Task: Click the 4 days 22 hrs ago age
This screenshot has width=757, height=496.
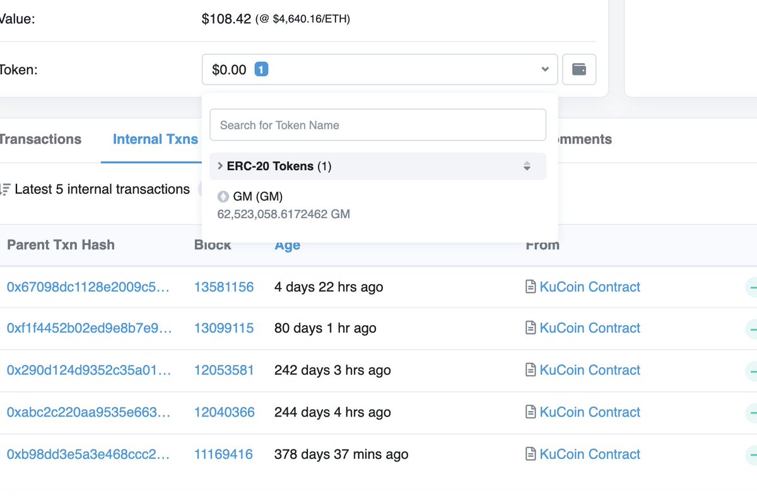Action: pos(329,287)
